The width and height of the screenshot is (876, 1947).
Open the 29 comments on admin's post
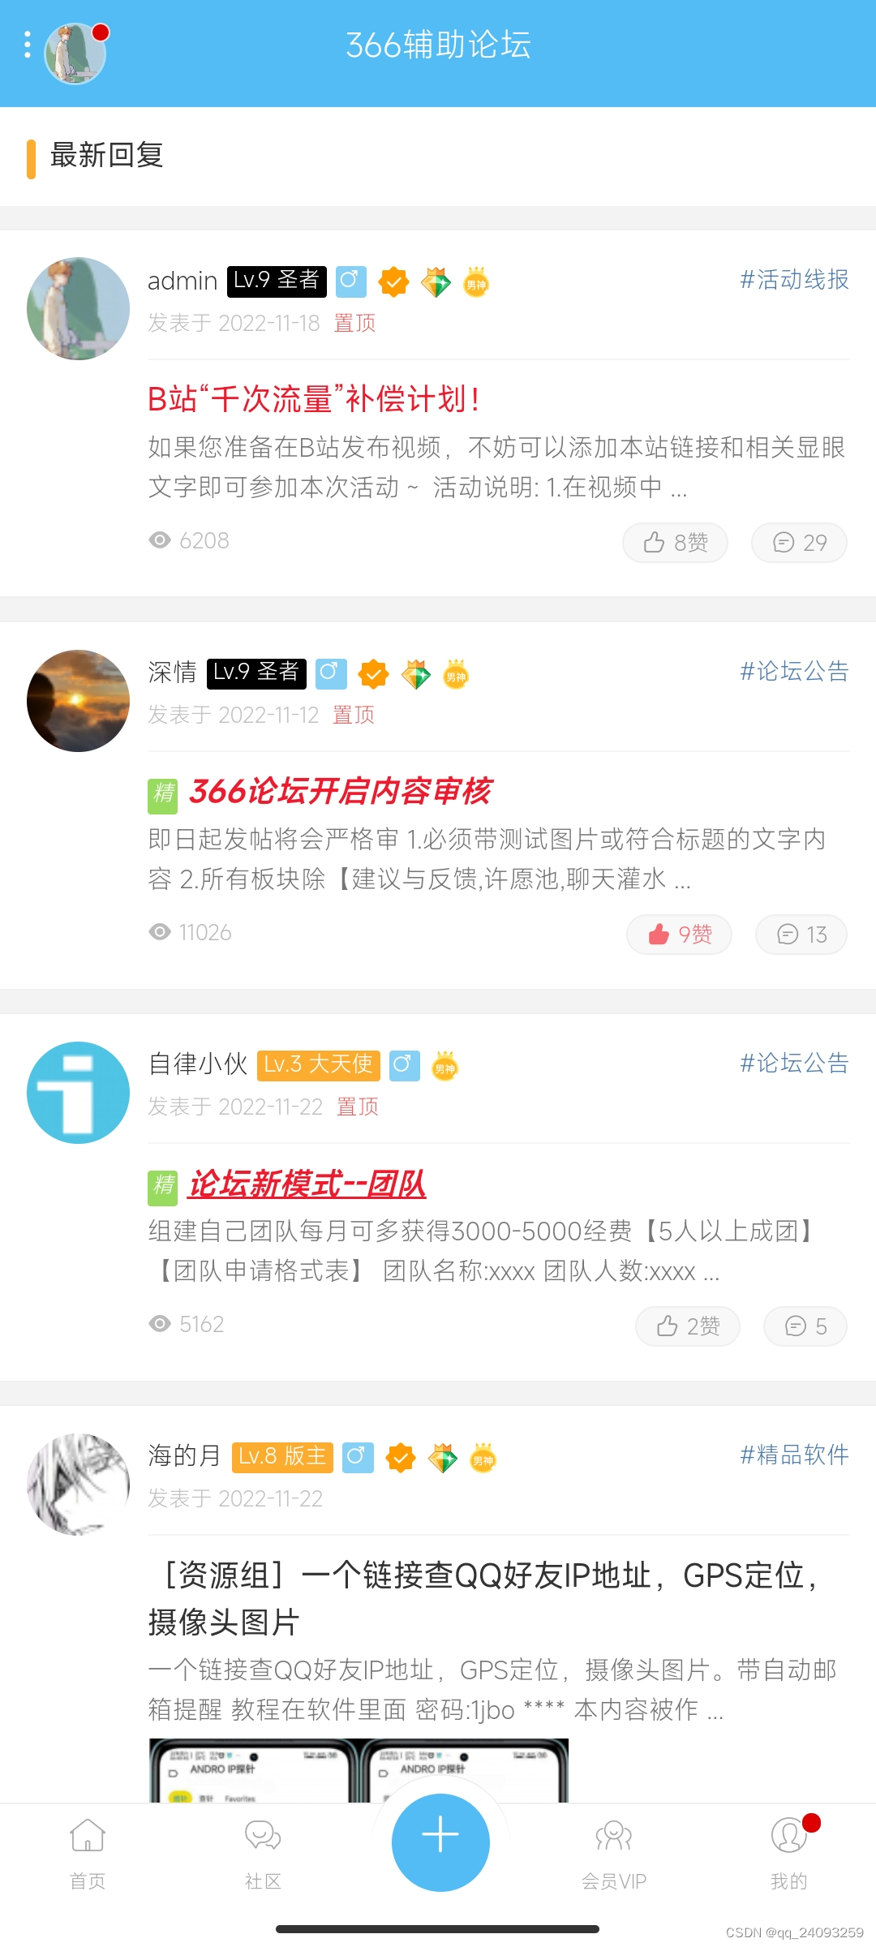799,542
